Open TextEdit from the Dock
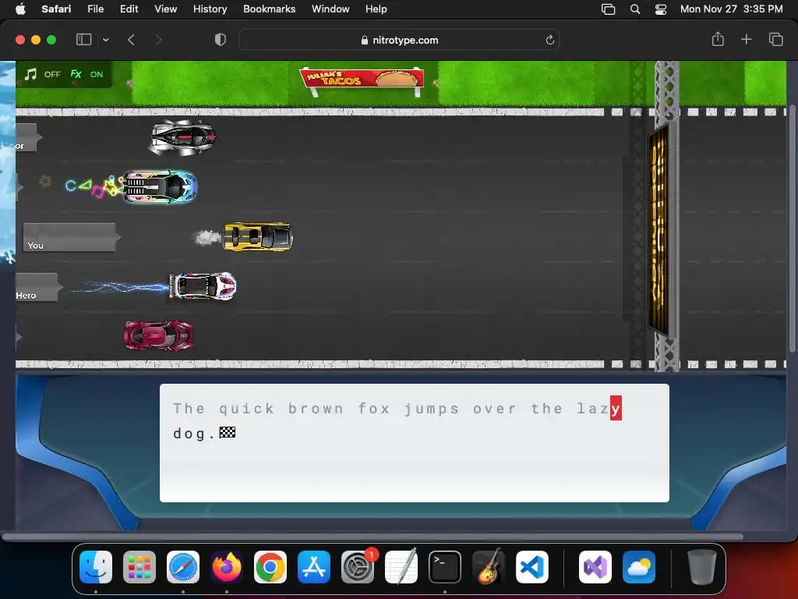 [x=401, y=566]
